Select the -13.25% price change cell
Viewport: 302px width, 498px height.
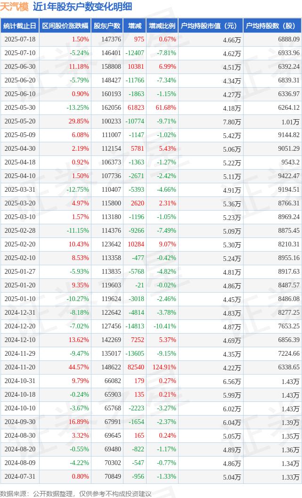77,108
